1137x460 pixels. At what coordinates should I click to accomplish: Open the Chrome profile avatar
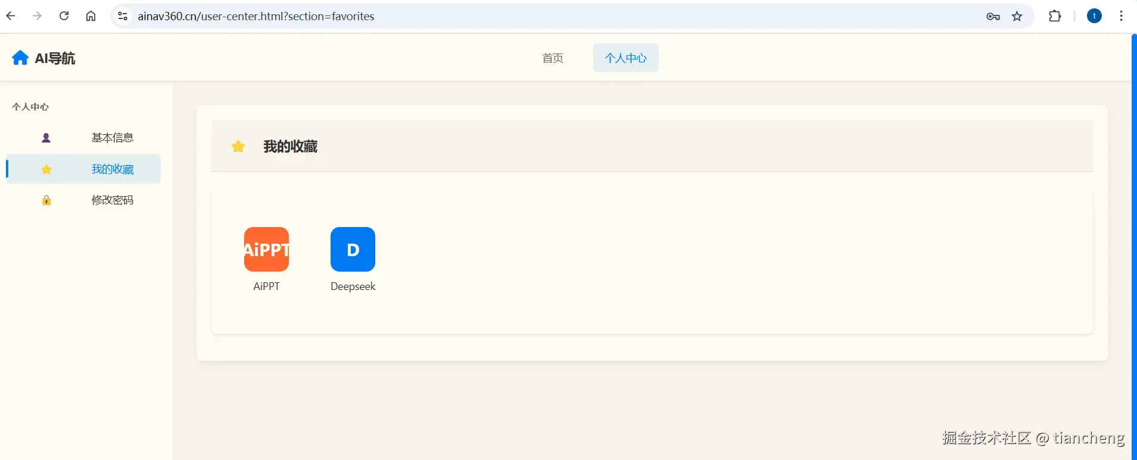pyautogui.click(x=1094, y=16)
